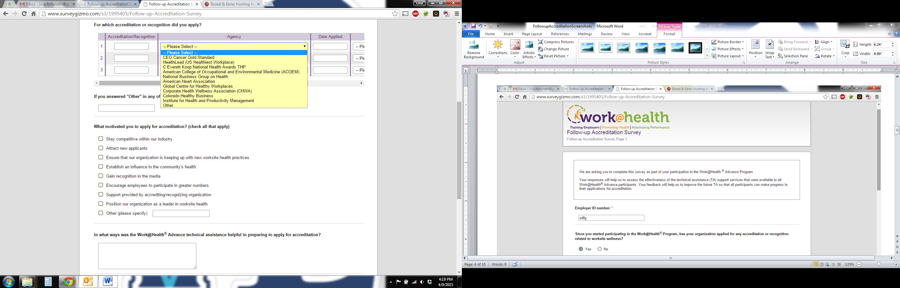This screenshot has width=900, height=288.
Task: Switch to Web Layout view in Word
Action: (827, 264)
